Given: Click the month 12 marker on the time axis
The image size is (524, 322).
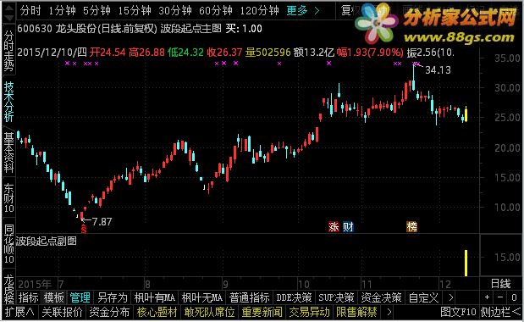Looking at the screenshot, I should (x=444, y=284).
